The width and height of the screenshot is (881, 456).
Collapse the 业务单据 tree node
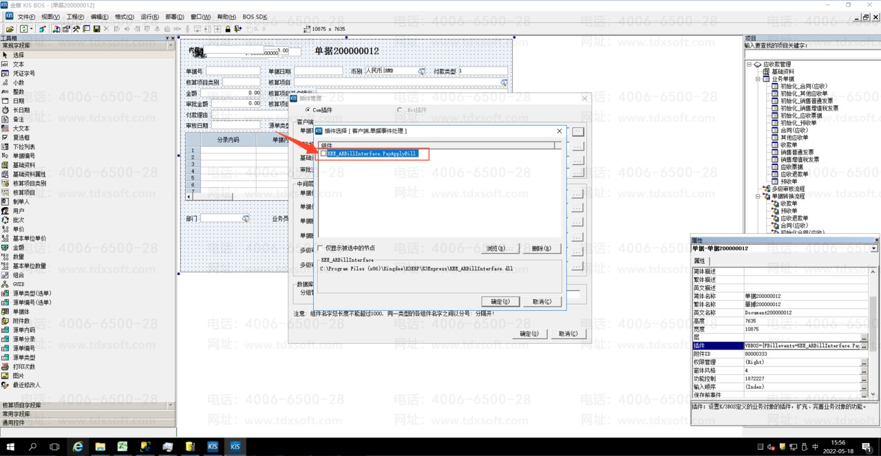[x=758, y=79]
